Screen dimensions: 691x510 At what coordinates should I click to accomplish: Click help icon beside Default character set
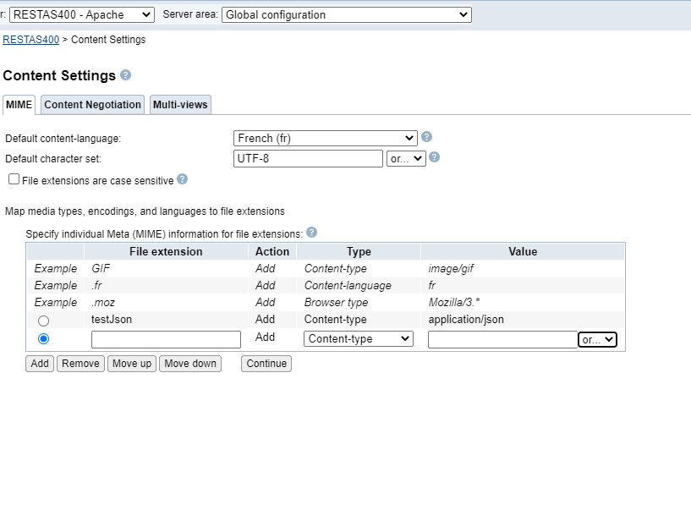point(434,157)
